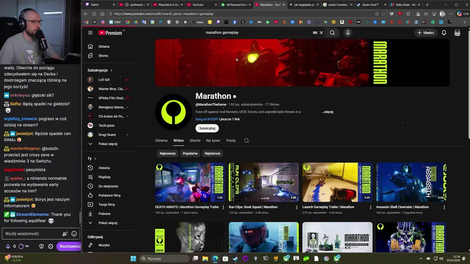Clear the marathon gameplay search query
This screenshot has width=470, height=264.
pyautogui.click(x=321, y=33)
